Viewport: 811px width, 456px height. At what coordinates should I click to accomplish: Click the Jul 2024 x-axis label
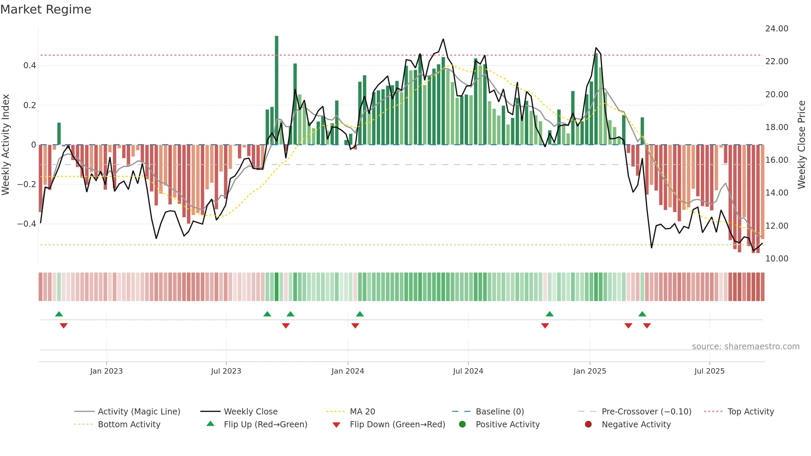tap(468, 371)
